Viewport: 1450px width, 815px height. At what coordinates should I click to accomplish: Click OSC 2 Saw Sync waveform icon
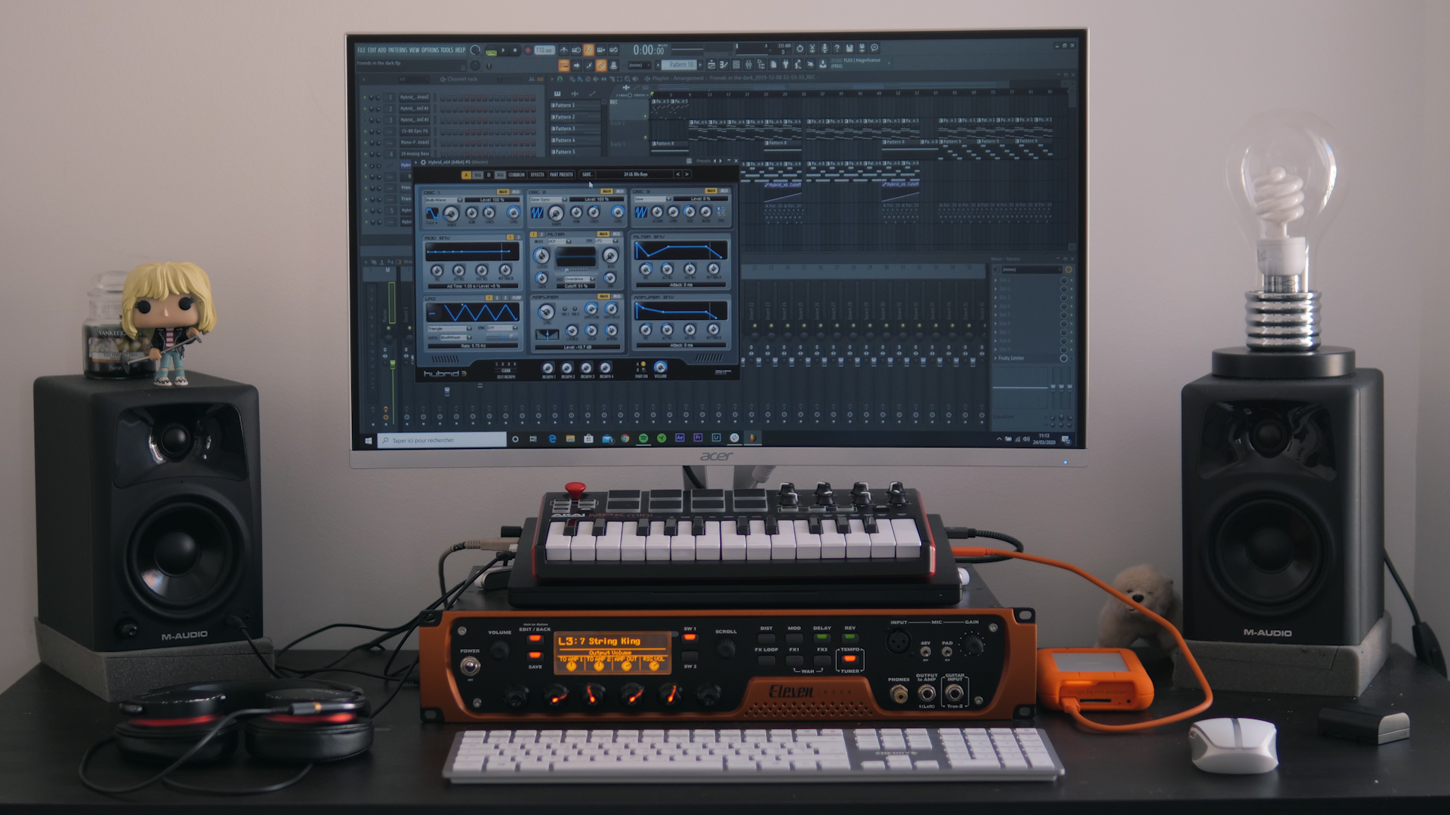point(537,212)
